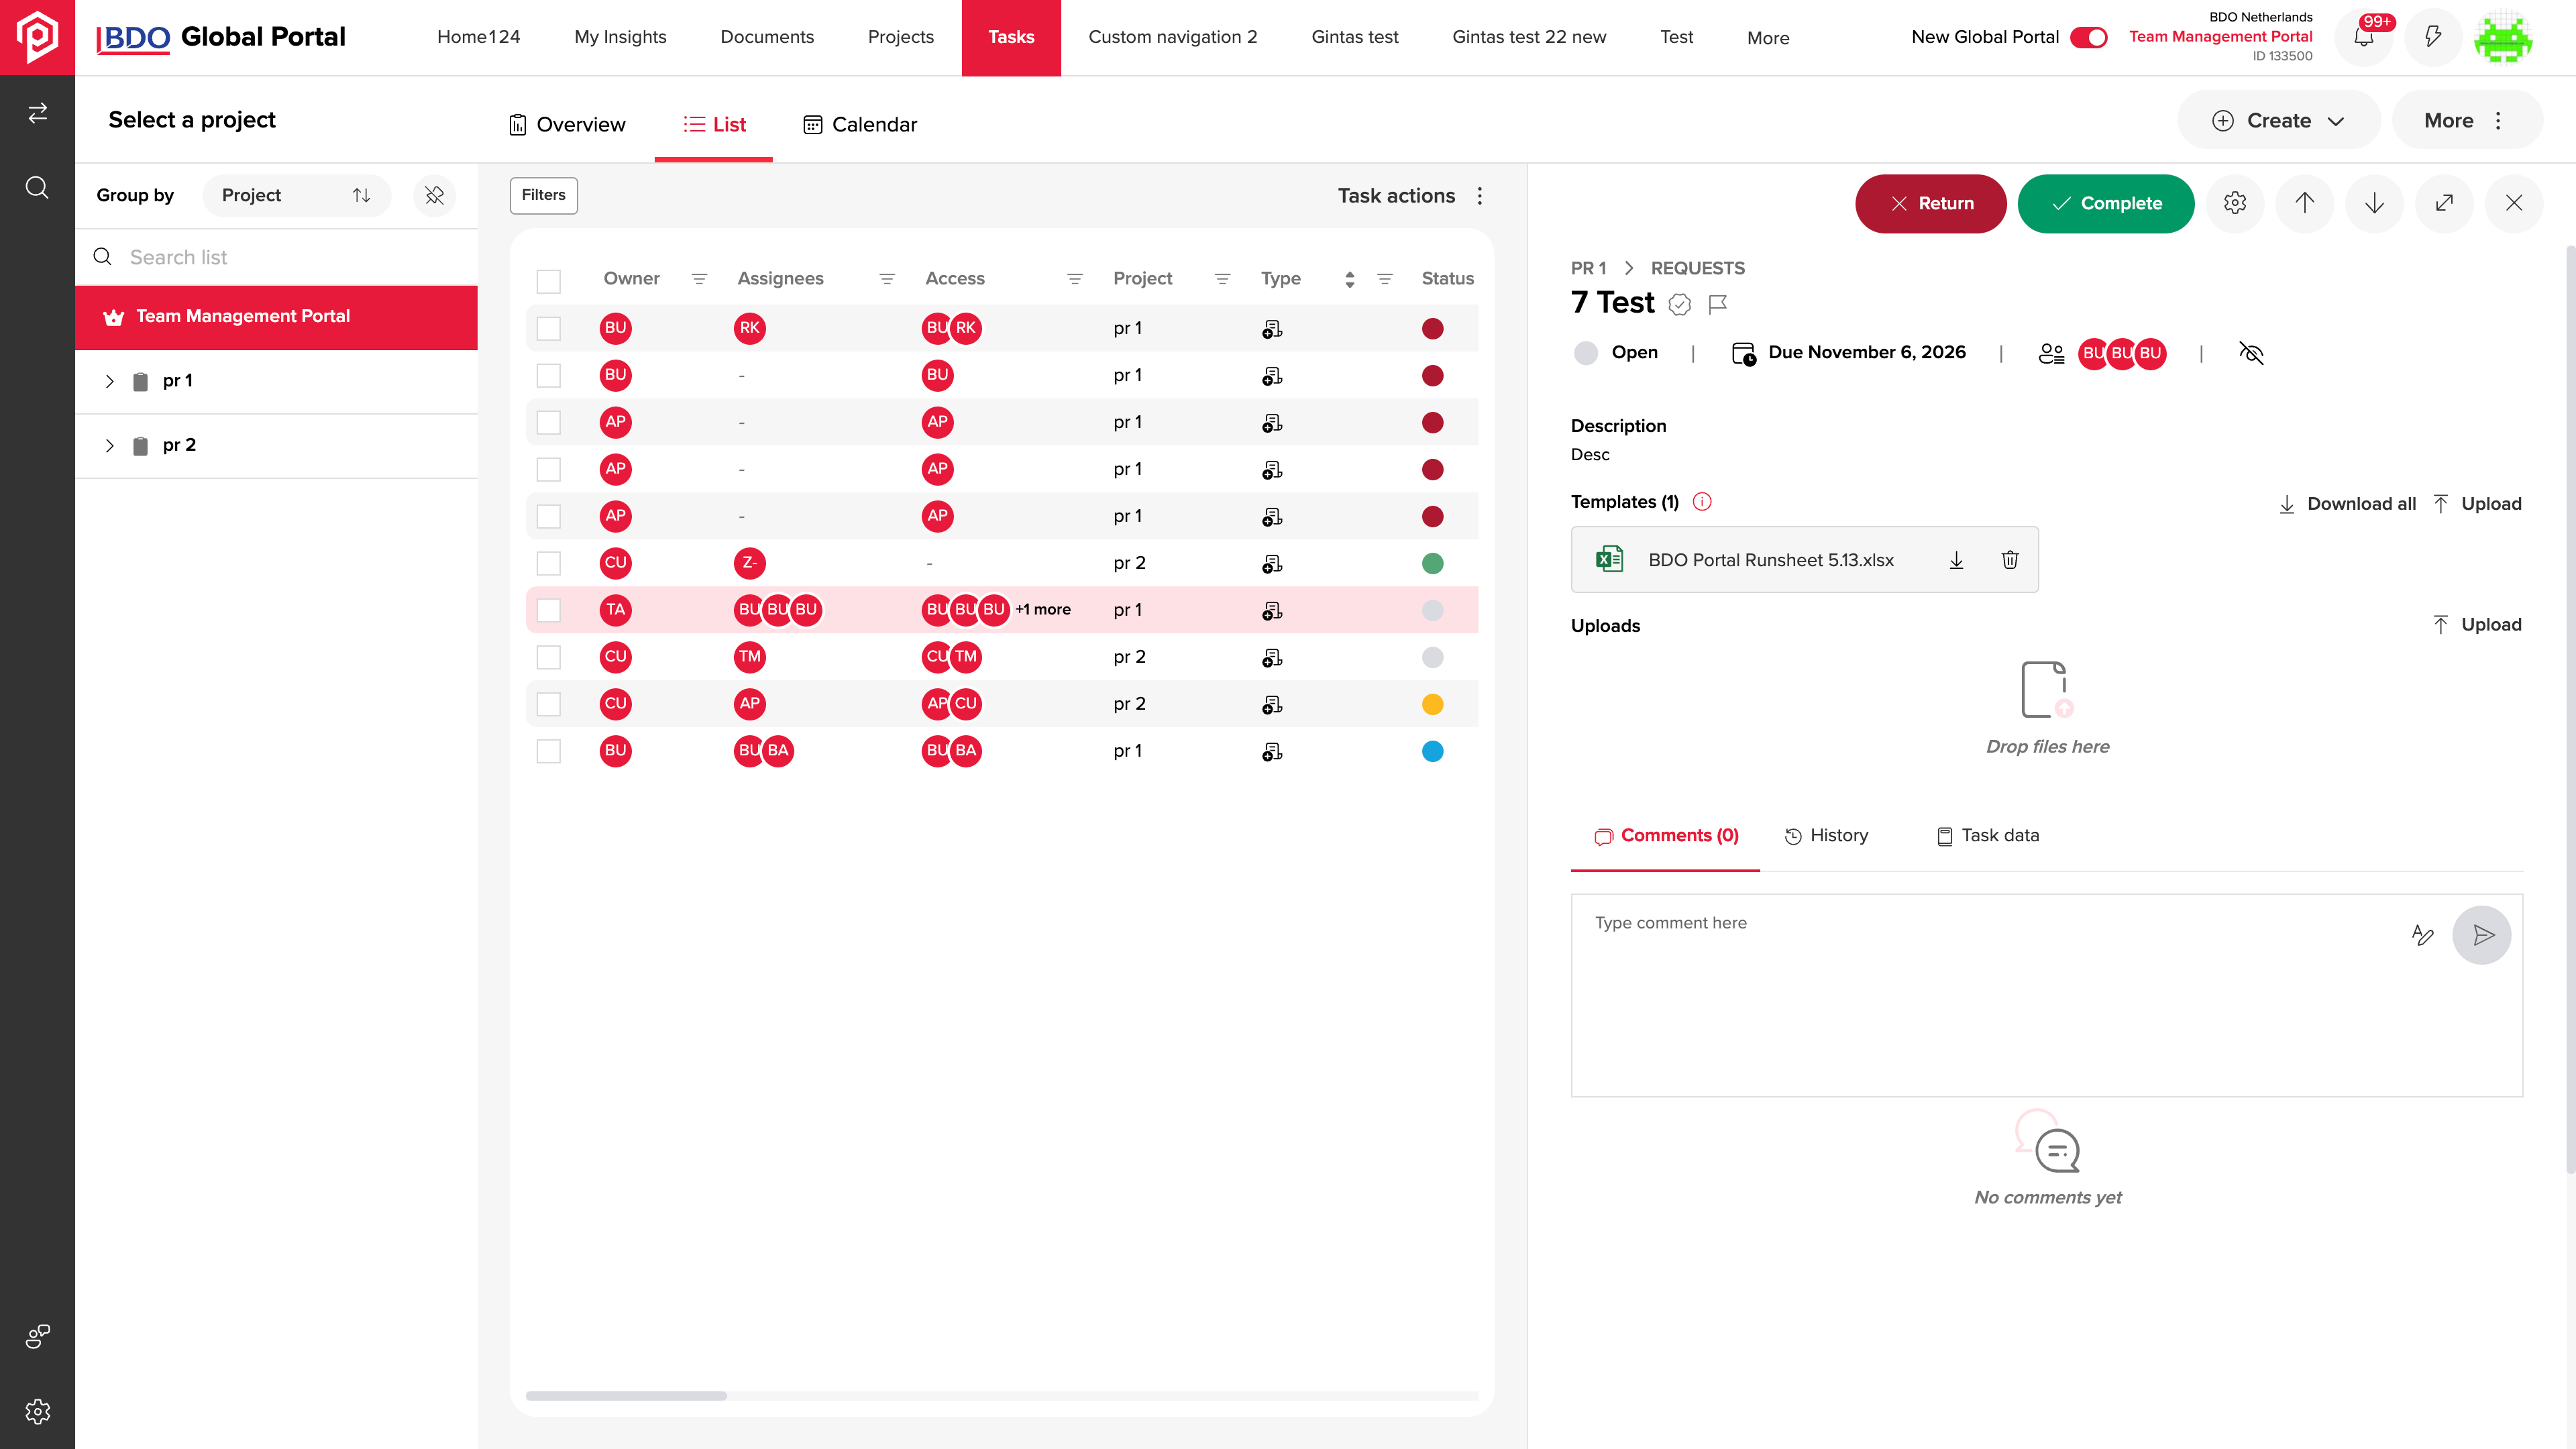Expand task panel to full screen

[x=2444, y=203]
